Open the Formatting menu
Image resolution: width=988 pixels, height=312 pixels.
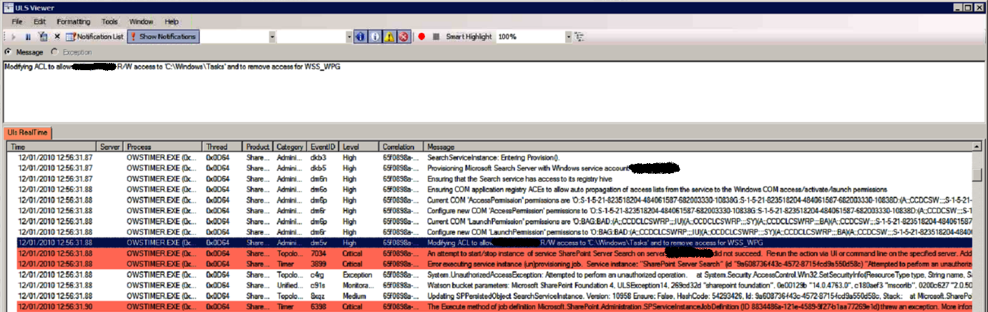pos(73,21)
